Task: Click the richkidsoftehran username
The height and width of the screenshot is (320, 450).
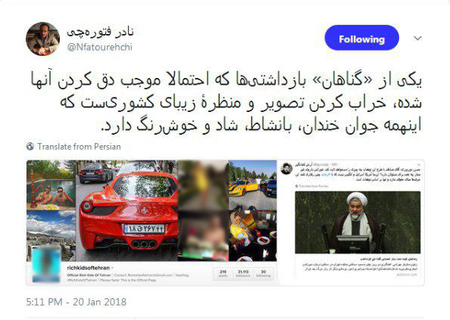Action: [x=88, y=268]
